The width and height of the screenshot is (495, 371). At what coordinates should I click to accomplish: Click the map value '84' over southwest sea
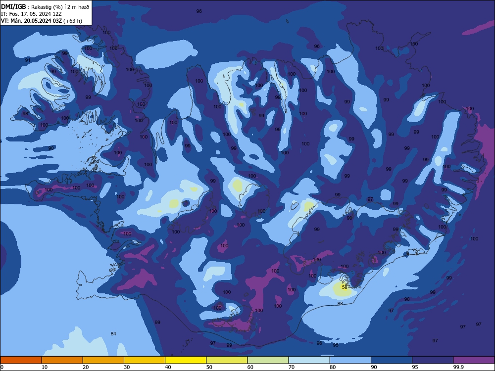coord(113,333)
